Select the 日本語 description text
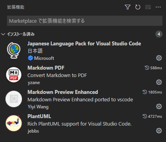The width and height of the screenshot is (166, 142). 35,51
